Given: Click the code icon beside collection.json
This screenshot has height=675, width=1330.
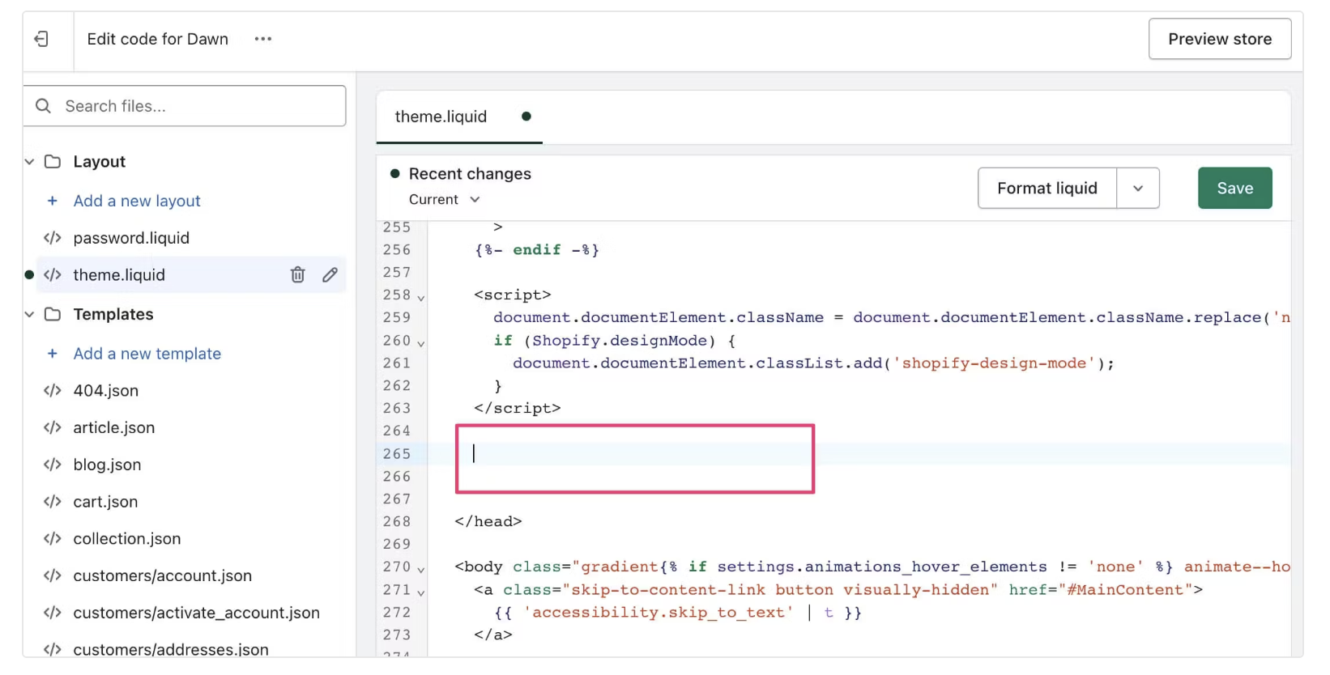Looking at the screenshot, I should 53,539.
